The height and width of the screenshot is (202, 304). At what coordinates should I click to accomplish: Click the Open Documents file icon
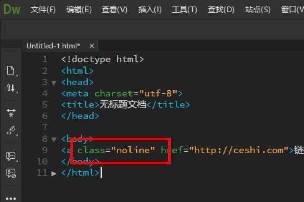pyautogui.click(x=11, y=71)
